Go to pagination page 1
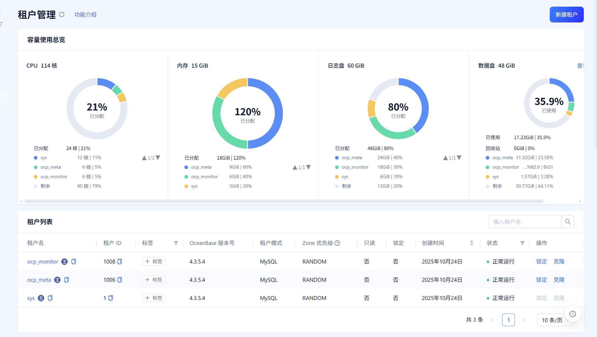 coord(508,320)
